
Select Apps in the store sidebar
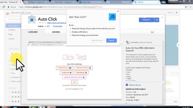11,34
